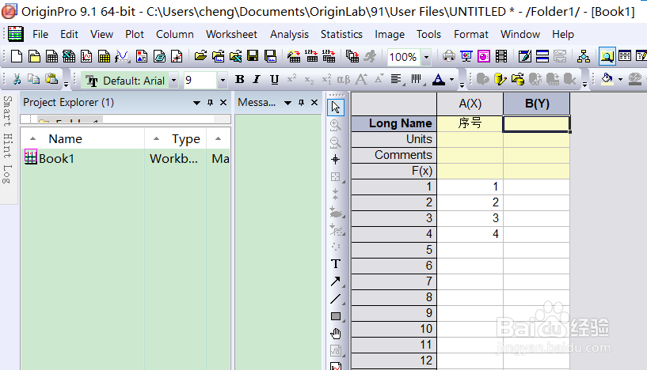Open the Format menu
The image size is (647, 370).
coord(471,34)
